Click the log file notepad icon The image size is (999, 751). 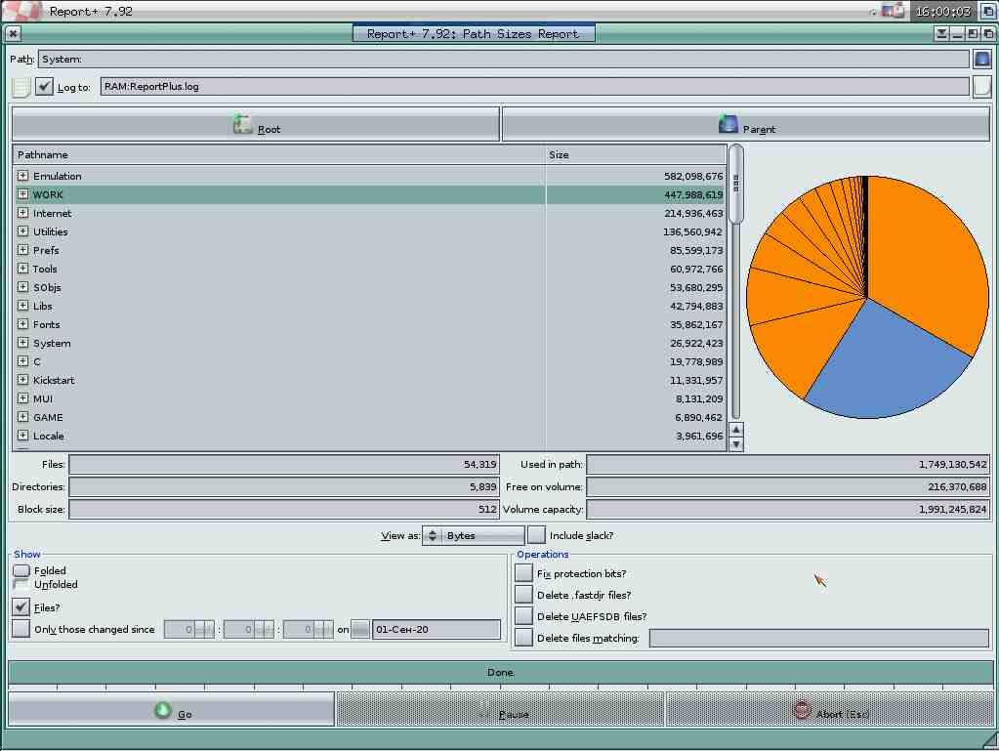point(21,87)
